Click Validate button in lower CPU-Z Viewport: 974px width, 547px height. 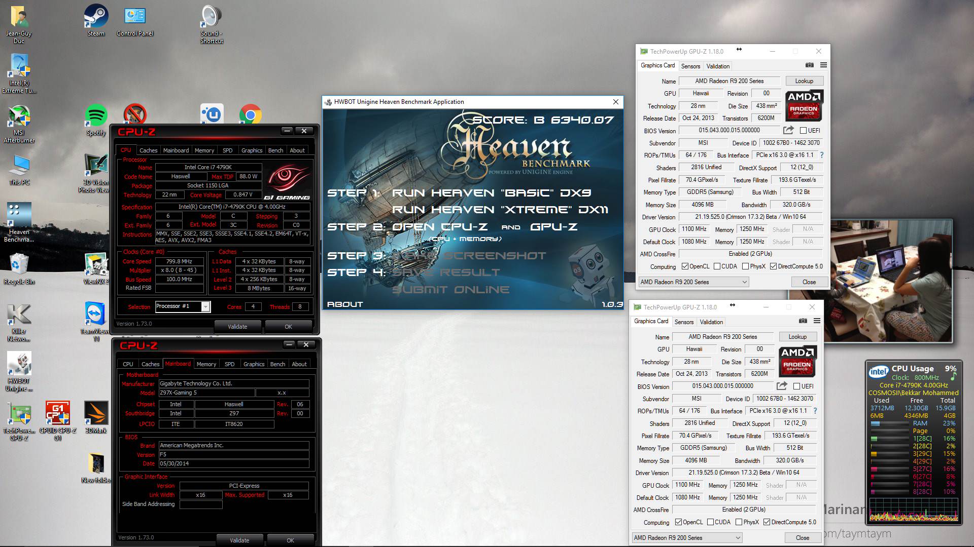coord(239,540)
